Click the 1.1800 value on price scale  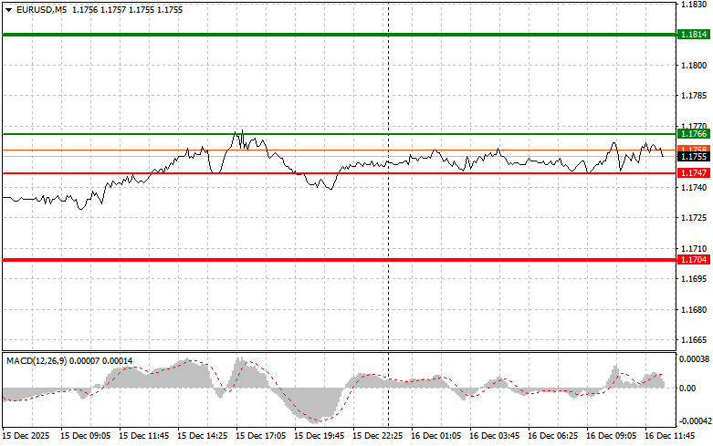(693, 66)
